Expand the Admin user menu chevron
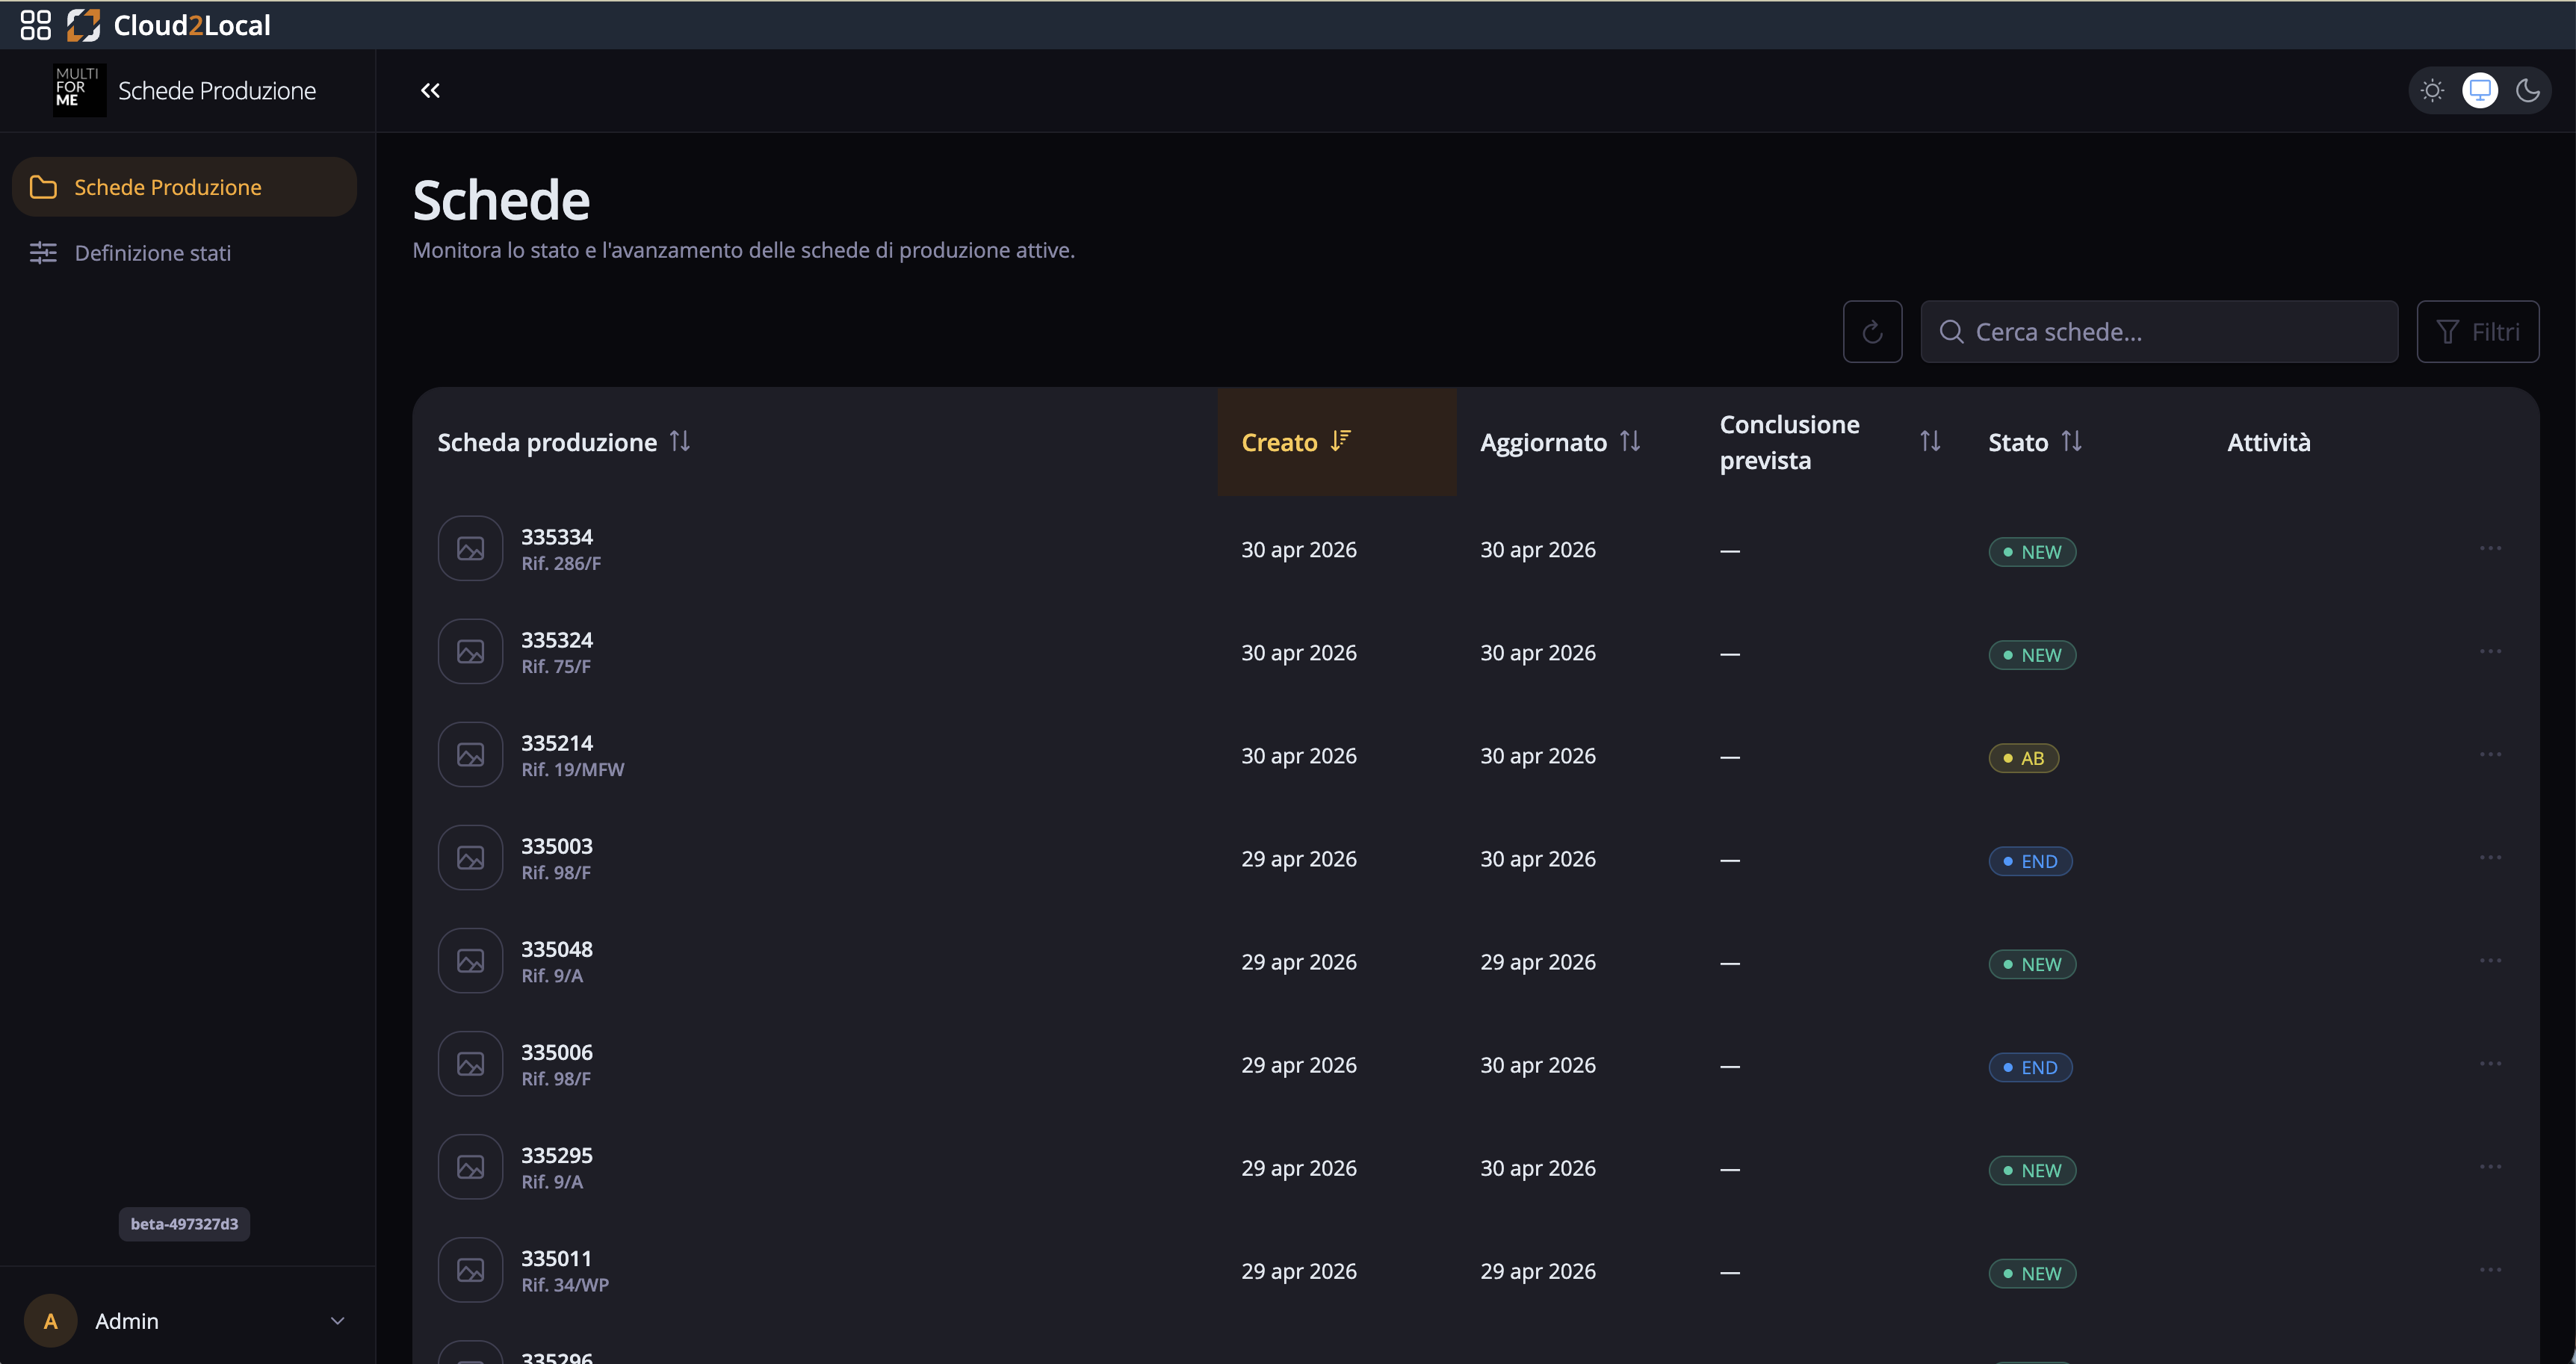The image size is (2576, 1364). tap(338, 1321)
